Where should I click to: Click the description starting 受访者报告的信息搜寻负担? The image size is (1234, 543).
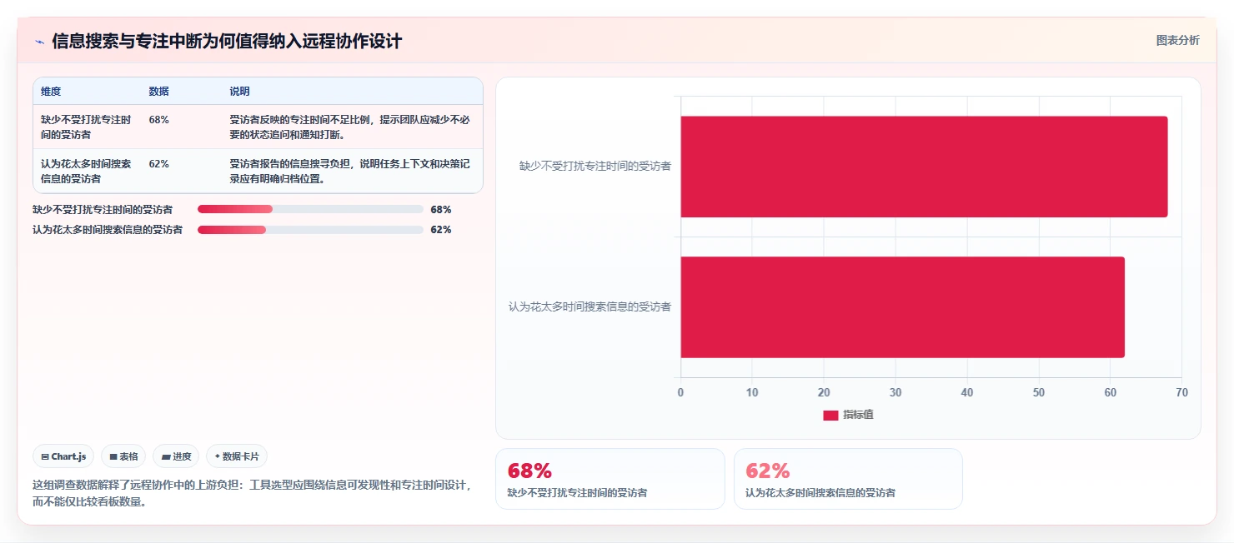(350, 171)
